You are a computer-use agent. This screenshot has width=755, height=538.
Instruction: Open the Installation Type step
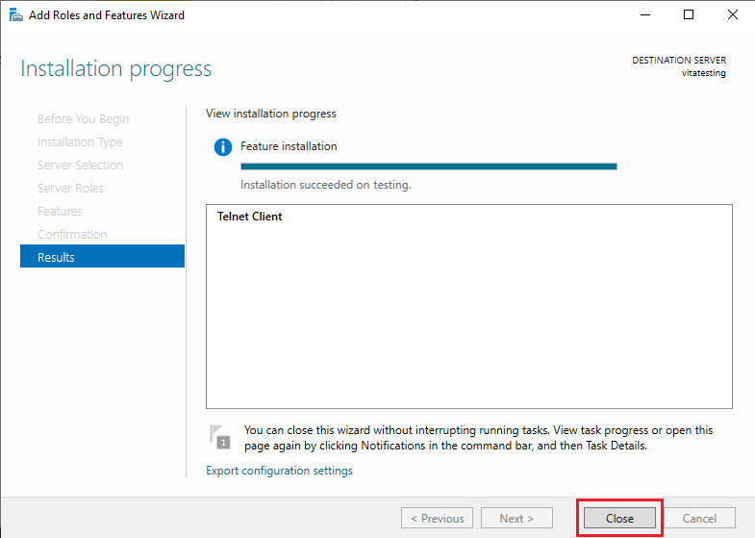click(x=80, y=142)
